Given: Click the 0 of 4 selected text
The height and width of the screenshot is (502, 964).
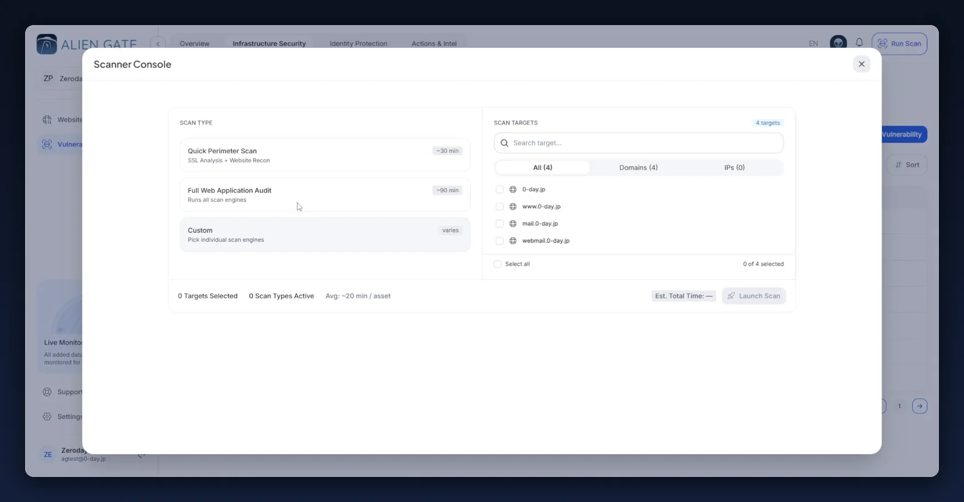Looking at the screenshot, I should coord(763,264).
